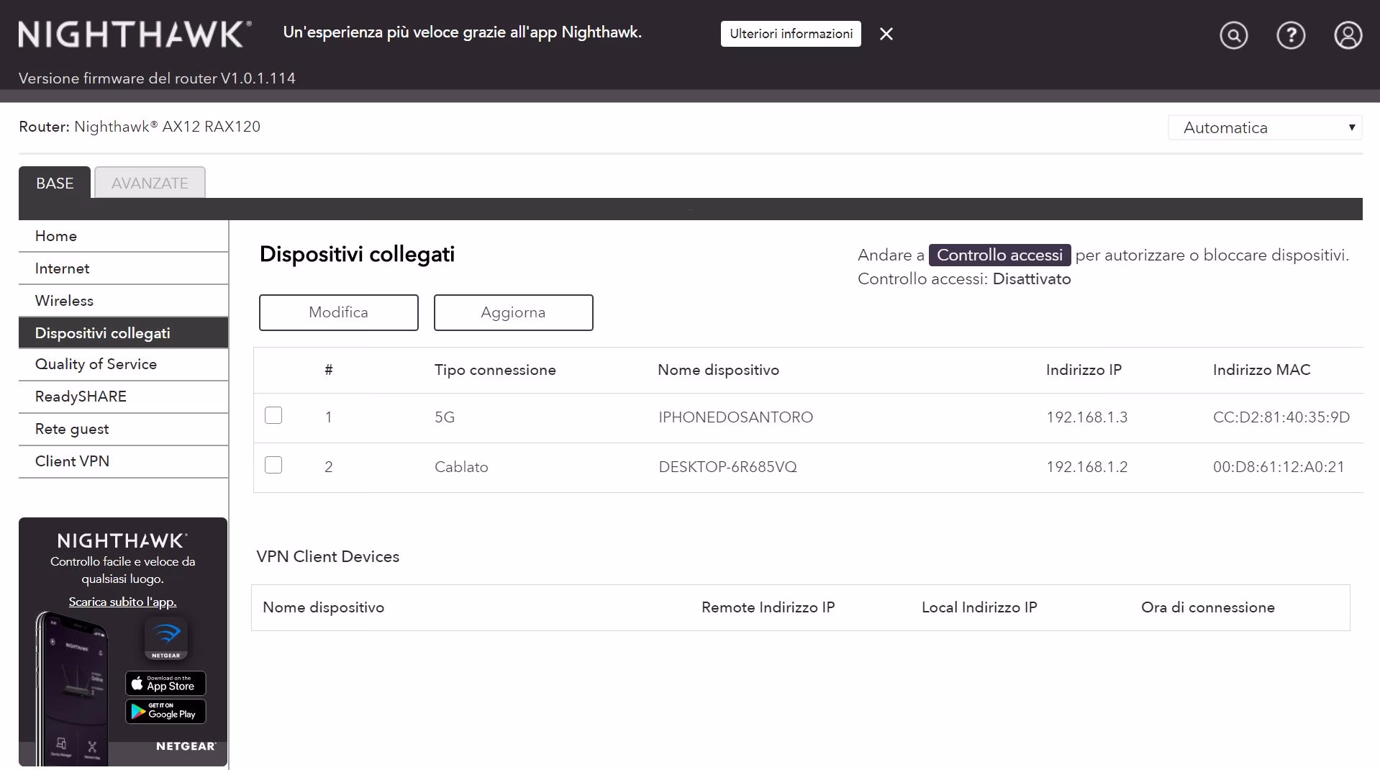Image resolution: width=1380 pixels, height=770 pixels.
Task: Switch to the AVANZATE tab
Action: [x=150, y=183]
